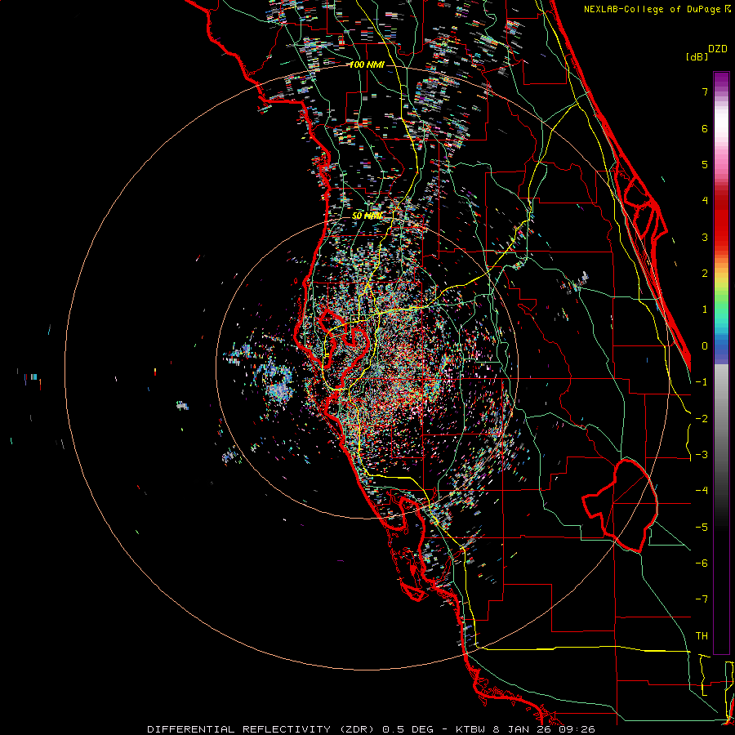
Task: Click the -7 value on color scale
Action: click(702, 599)
